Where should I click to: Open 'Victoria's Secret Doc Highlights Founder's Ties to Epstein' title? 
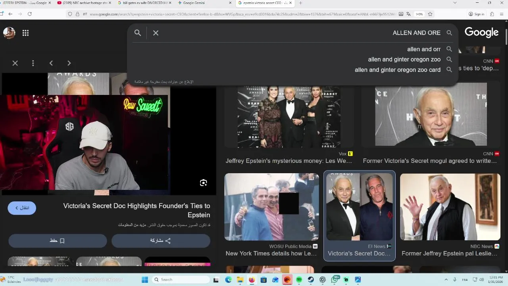pos(137,211)
